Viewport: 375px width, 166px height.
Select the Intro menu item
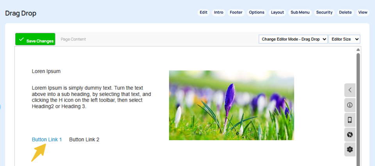(219, 12)
